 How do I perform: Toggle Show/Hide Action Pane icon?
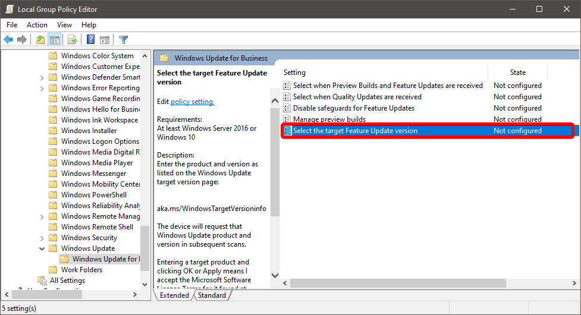coord(105,40)
